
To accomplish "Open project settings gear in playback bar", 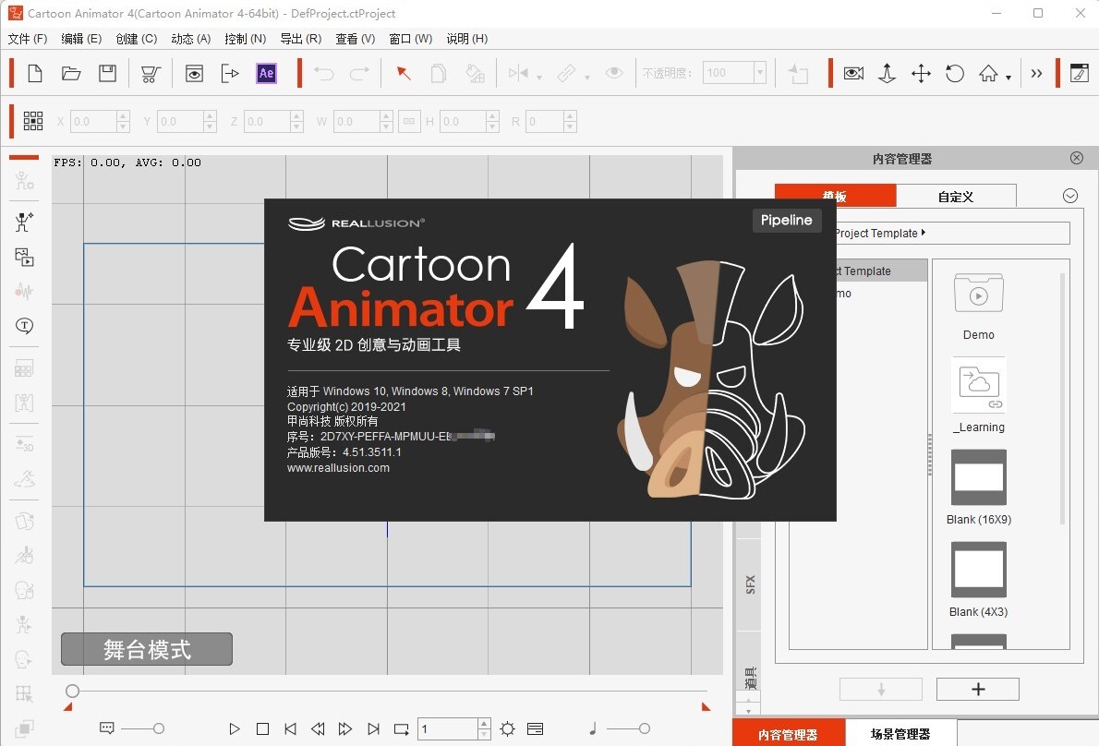I will click(507, 729).
